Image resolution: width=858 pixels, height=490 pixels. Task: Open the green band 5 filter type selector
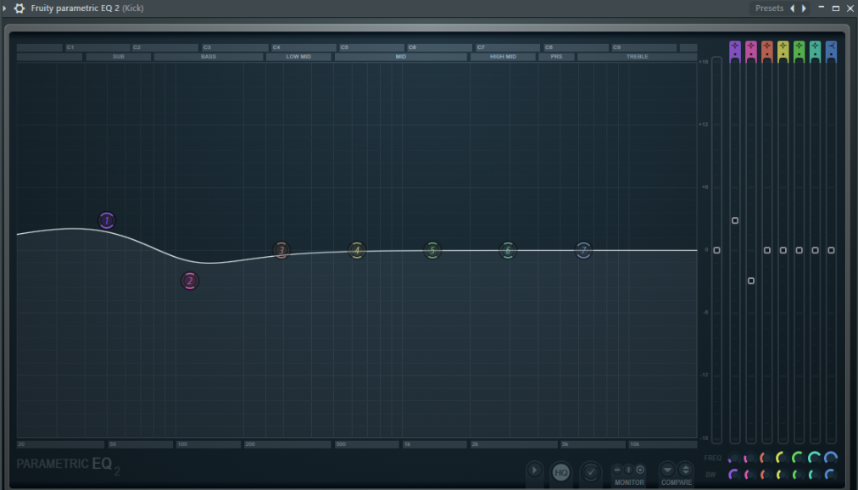click(x=799, y=50)
